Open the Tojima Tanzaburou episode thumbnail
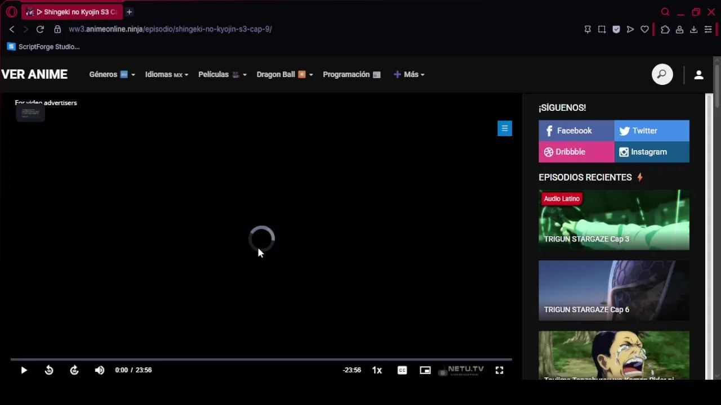 614,355
